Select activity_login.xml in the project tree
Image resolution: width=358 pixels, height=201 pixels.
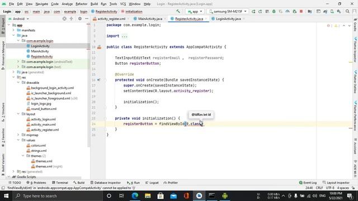(x=43, y=119)
